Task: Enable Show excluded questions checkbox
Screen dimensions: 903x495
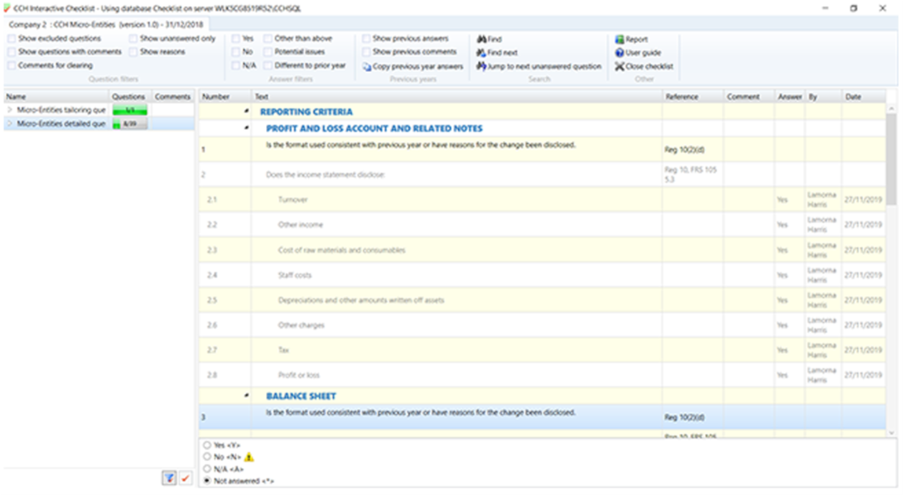Action: coord(12,39)
